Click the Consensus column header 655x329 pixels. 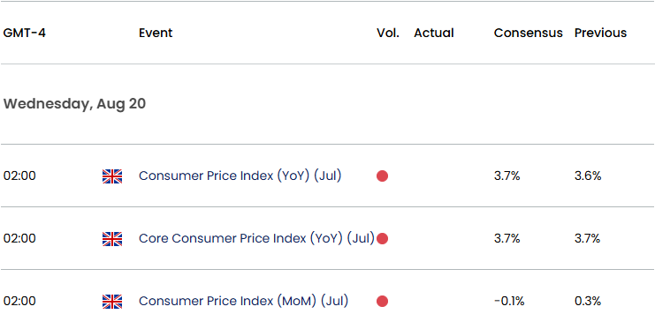pos(528,33)
